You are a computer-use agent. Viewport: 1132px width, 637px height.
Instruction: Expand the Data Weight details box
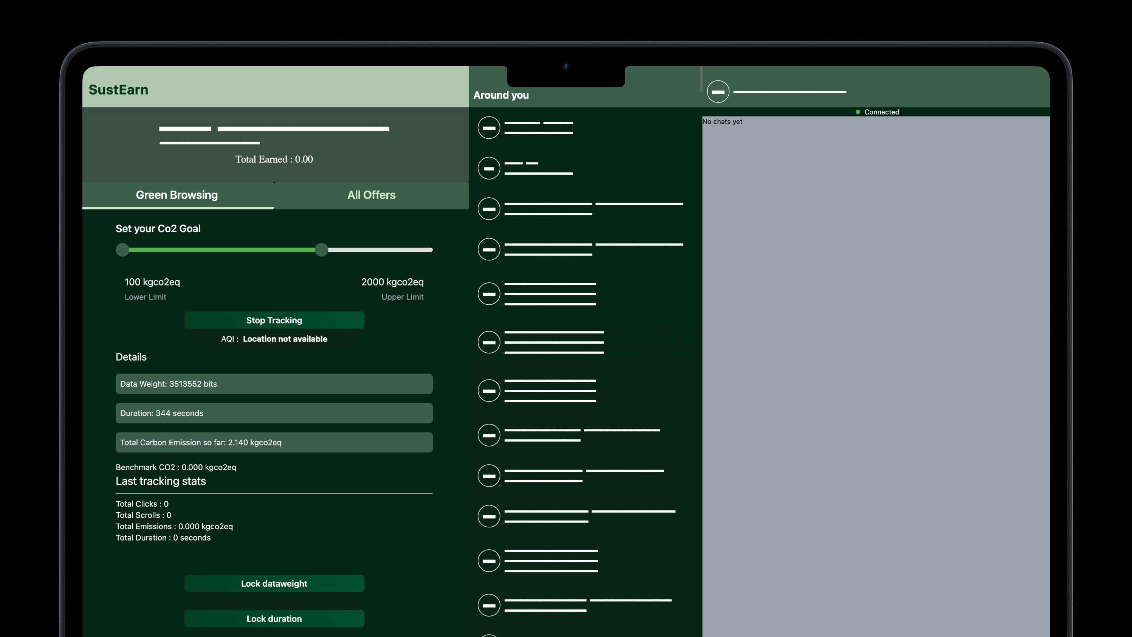click(x=274, y=384)
